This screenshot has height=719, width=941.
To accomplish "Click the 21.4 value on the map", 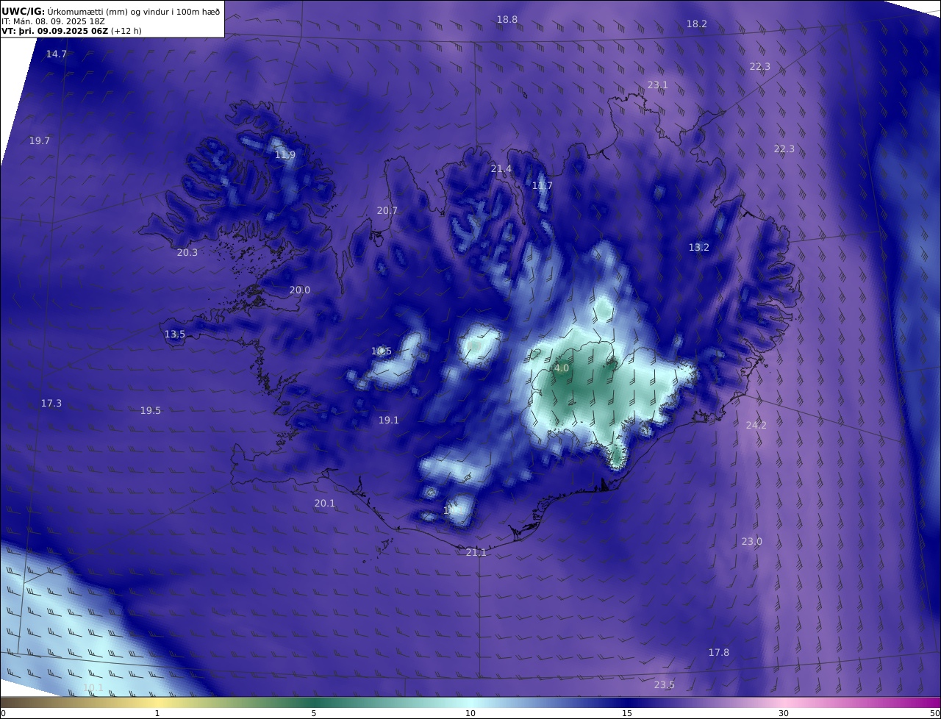I will point(501,169).
